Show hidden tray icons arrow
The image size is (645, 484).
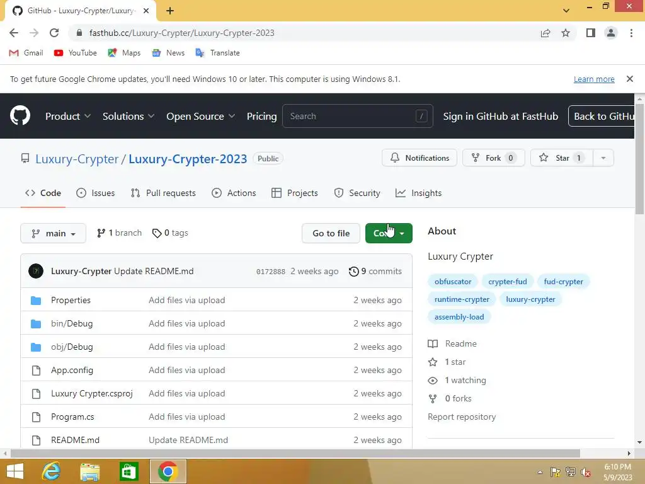click(x=540, y=472)
